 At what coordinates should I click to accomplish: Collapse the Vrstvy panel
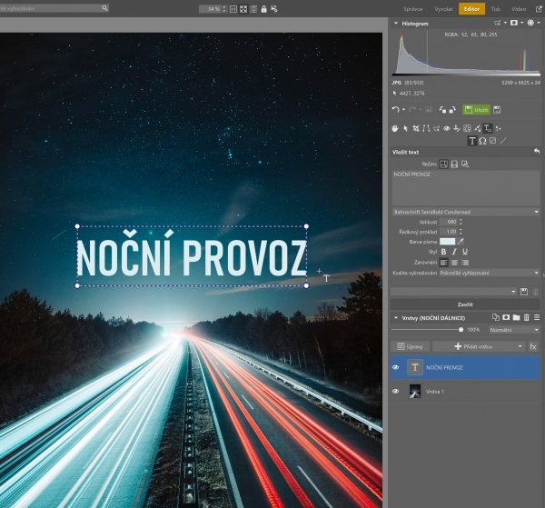395,317
